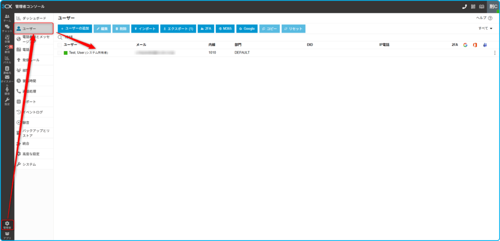Image resolution: width=500 pixels, height=241 pixels.
Task: Open the 会議 (meeting) icon in dark sidebar
Action: tap(7, 39)
